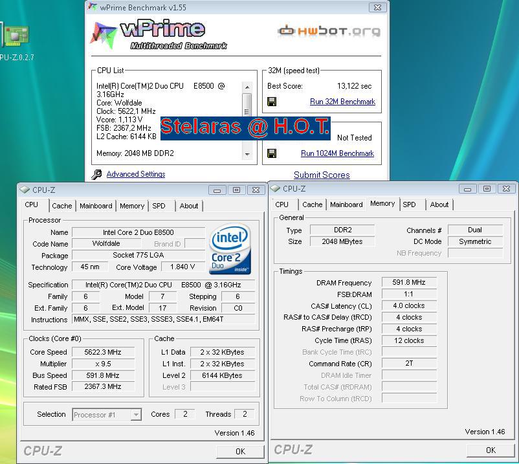Screen dimensions: 519x464
Task: Click the Rated FSB 2367.3 MHz field
Action: [104, 386]
